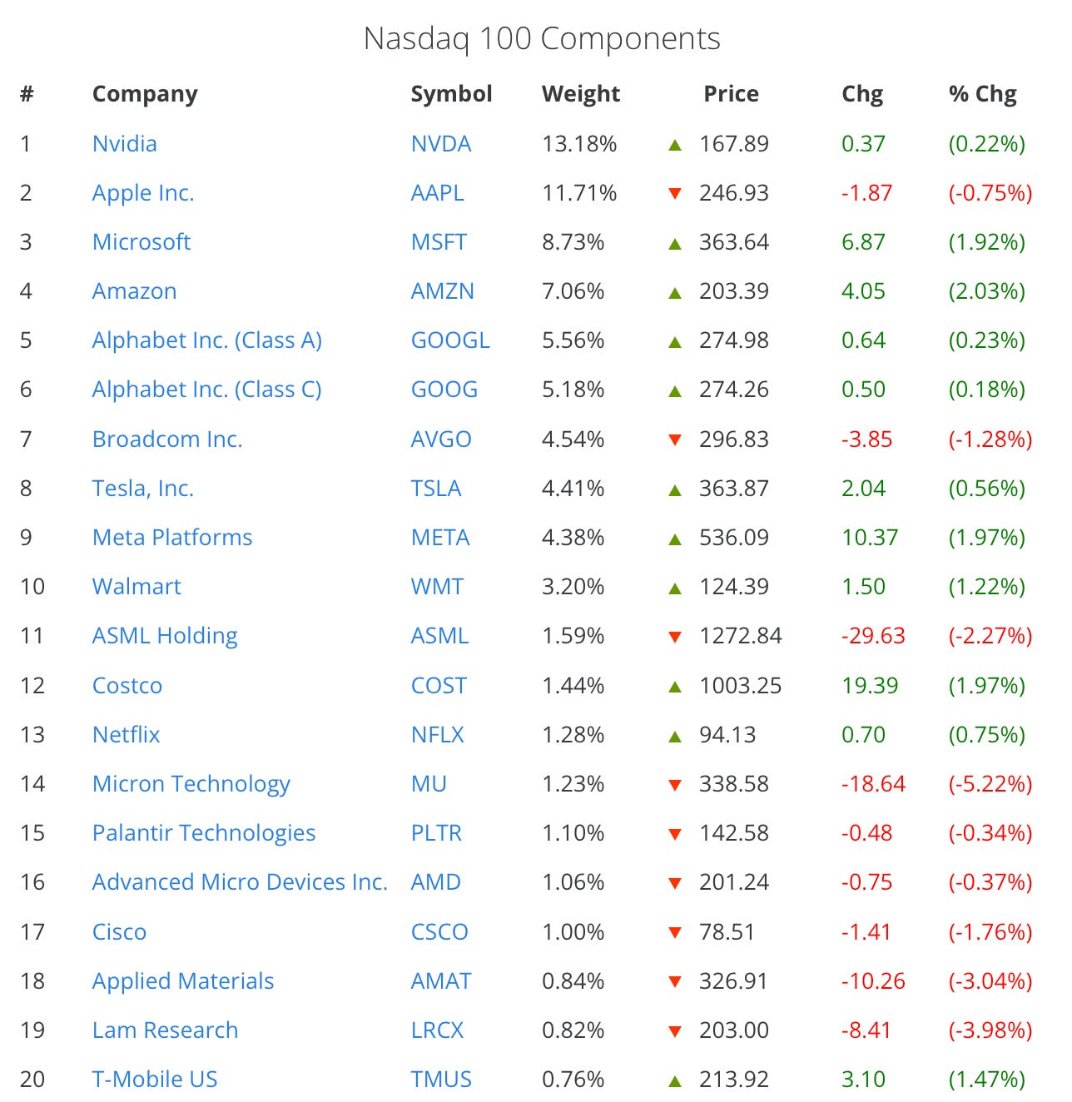Open the Palantir Technologies link
The height and width of the screenshot is (1102, 1072).
pyautogui.click(x=204, y=833)
